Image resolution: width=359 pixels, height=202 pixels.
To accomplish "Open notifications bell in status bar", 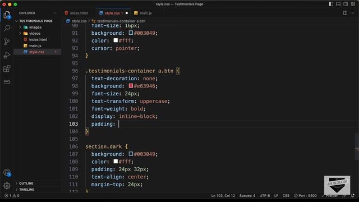I will pyautogui.click(x=353, y=196).
